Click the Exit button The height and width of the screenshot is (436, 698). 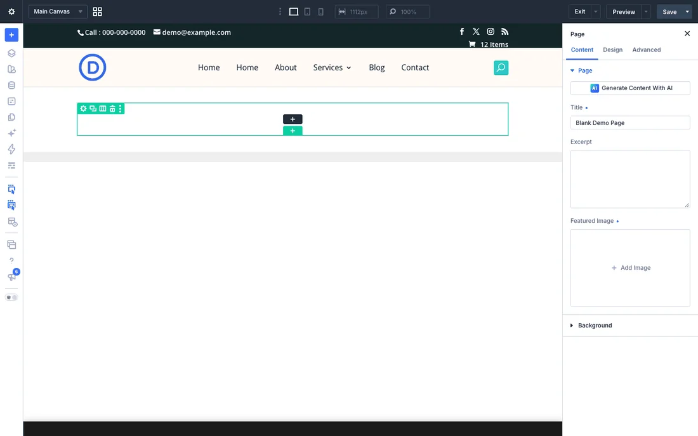coord(579,11)
